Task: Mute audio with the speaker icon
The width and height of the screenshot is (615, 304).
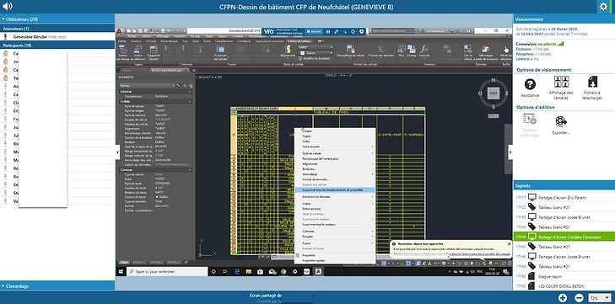Action: (x=7, y=6)
